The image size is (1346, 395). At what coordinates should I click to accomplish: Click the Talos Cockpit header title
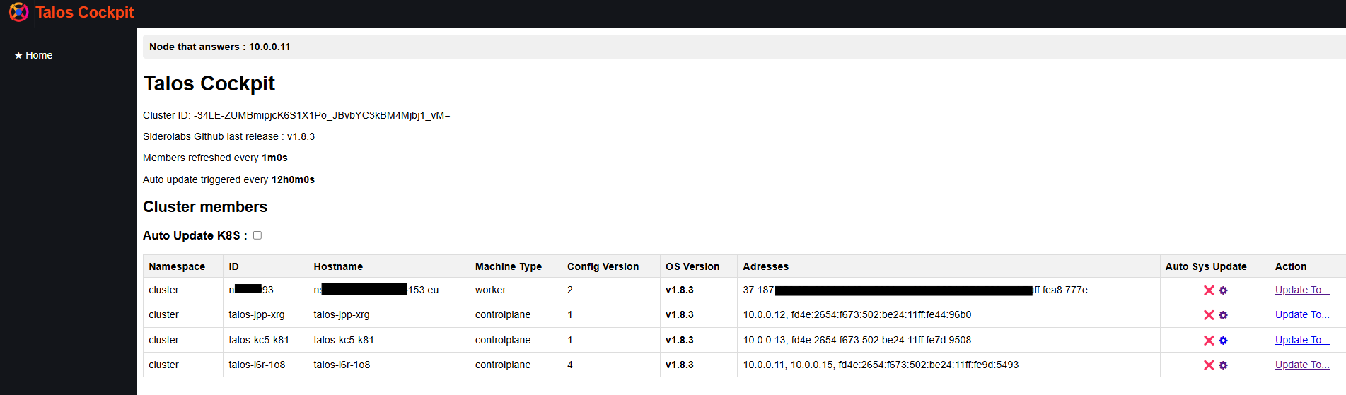pyautogui.click(x=84, y=13)
